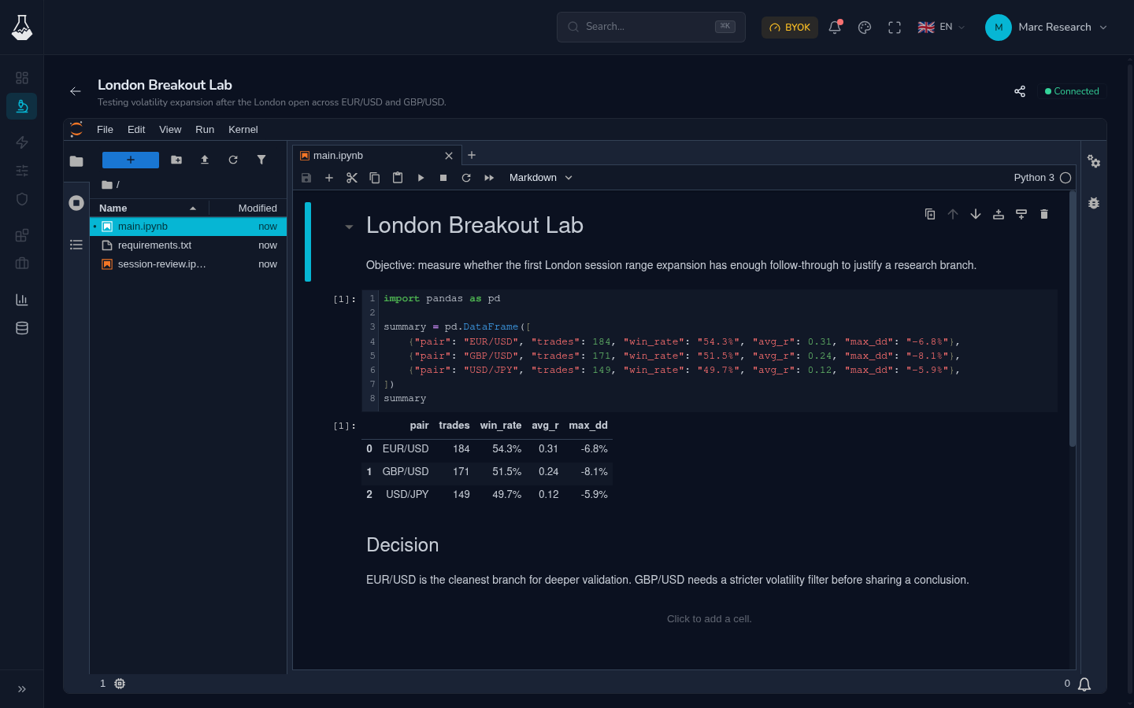Image resolution: width=1134 pixels, height=708 pixels.
Task: Click the Connected status badge
Action: [1072, 91]
